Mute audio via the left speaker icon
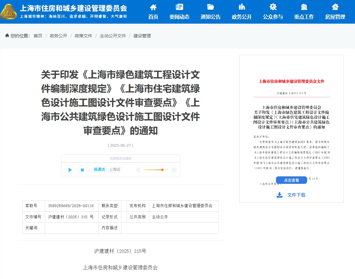The image size is (355, 279). tap(138, 170)
